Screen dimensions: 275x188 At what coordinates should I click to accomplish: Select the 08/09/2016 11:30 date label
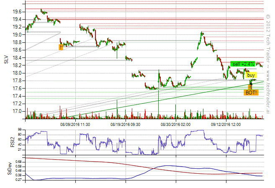[x=75, y=124]
